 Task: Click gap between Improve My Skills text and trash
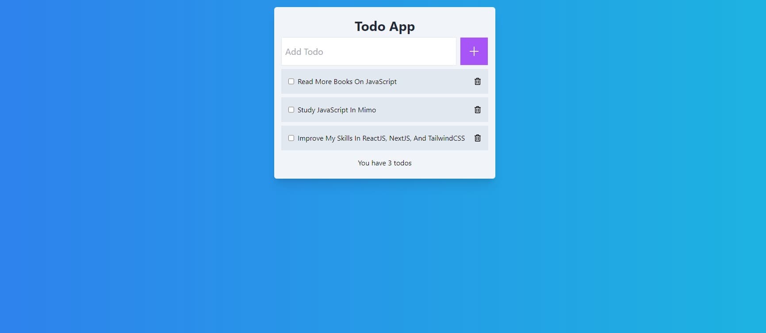point(469,138)
